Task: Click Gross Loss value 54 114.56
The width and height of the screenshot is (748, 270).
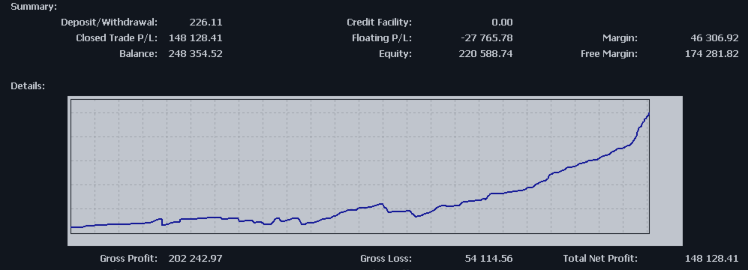Action: pyautogui.click(x=489, y=259)
